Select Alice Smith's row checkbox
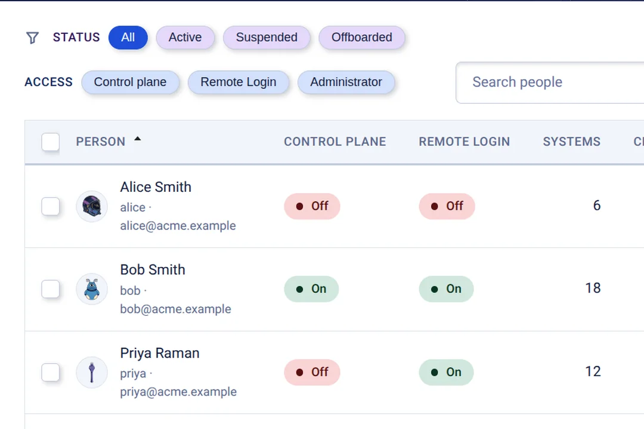This screenshot has width=644, height=429. (x=51, y=206)
